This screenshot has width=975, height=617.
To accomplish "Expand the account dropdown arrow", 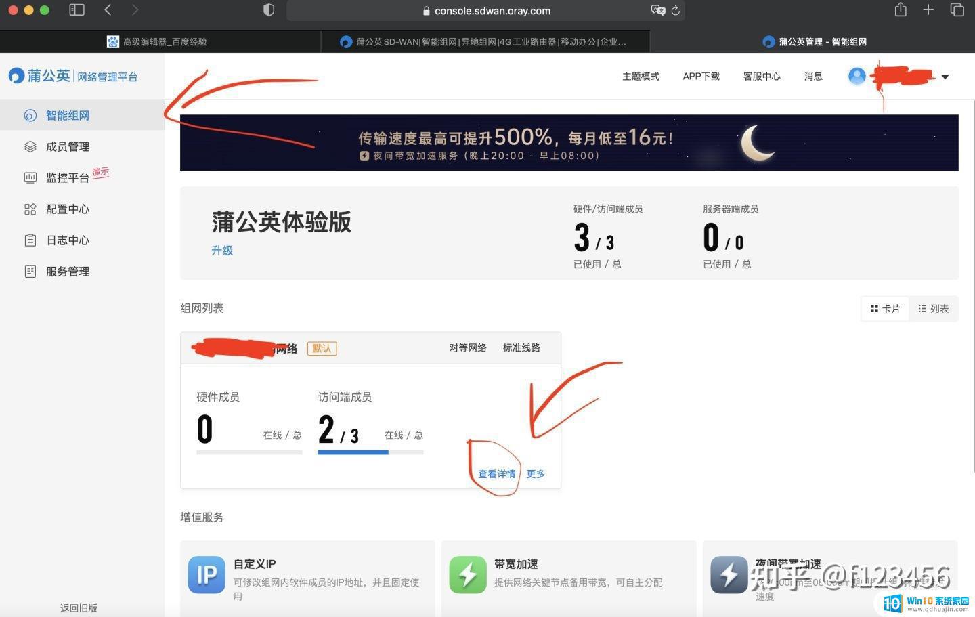I will [x=945, y=77].
